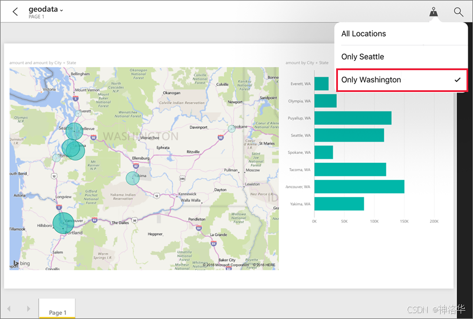Go to previous page with left triangle
Image resolution: width=473 pixels, height=319 pixels.
tap(9, 308)
